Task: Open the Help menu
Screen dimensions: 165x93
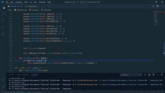Action: point(49,2)
